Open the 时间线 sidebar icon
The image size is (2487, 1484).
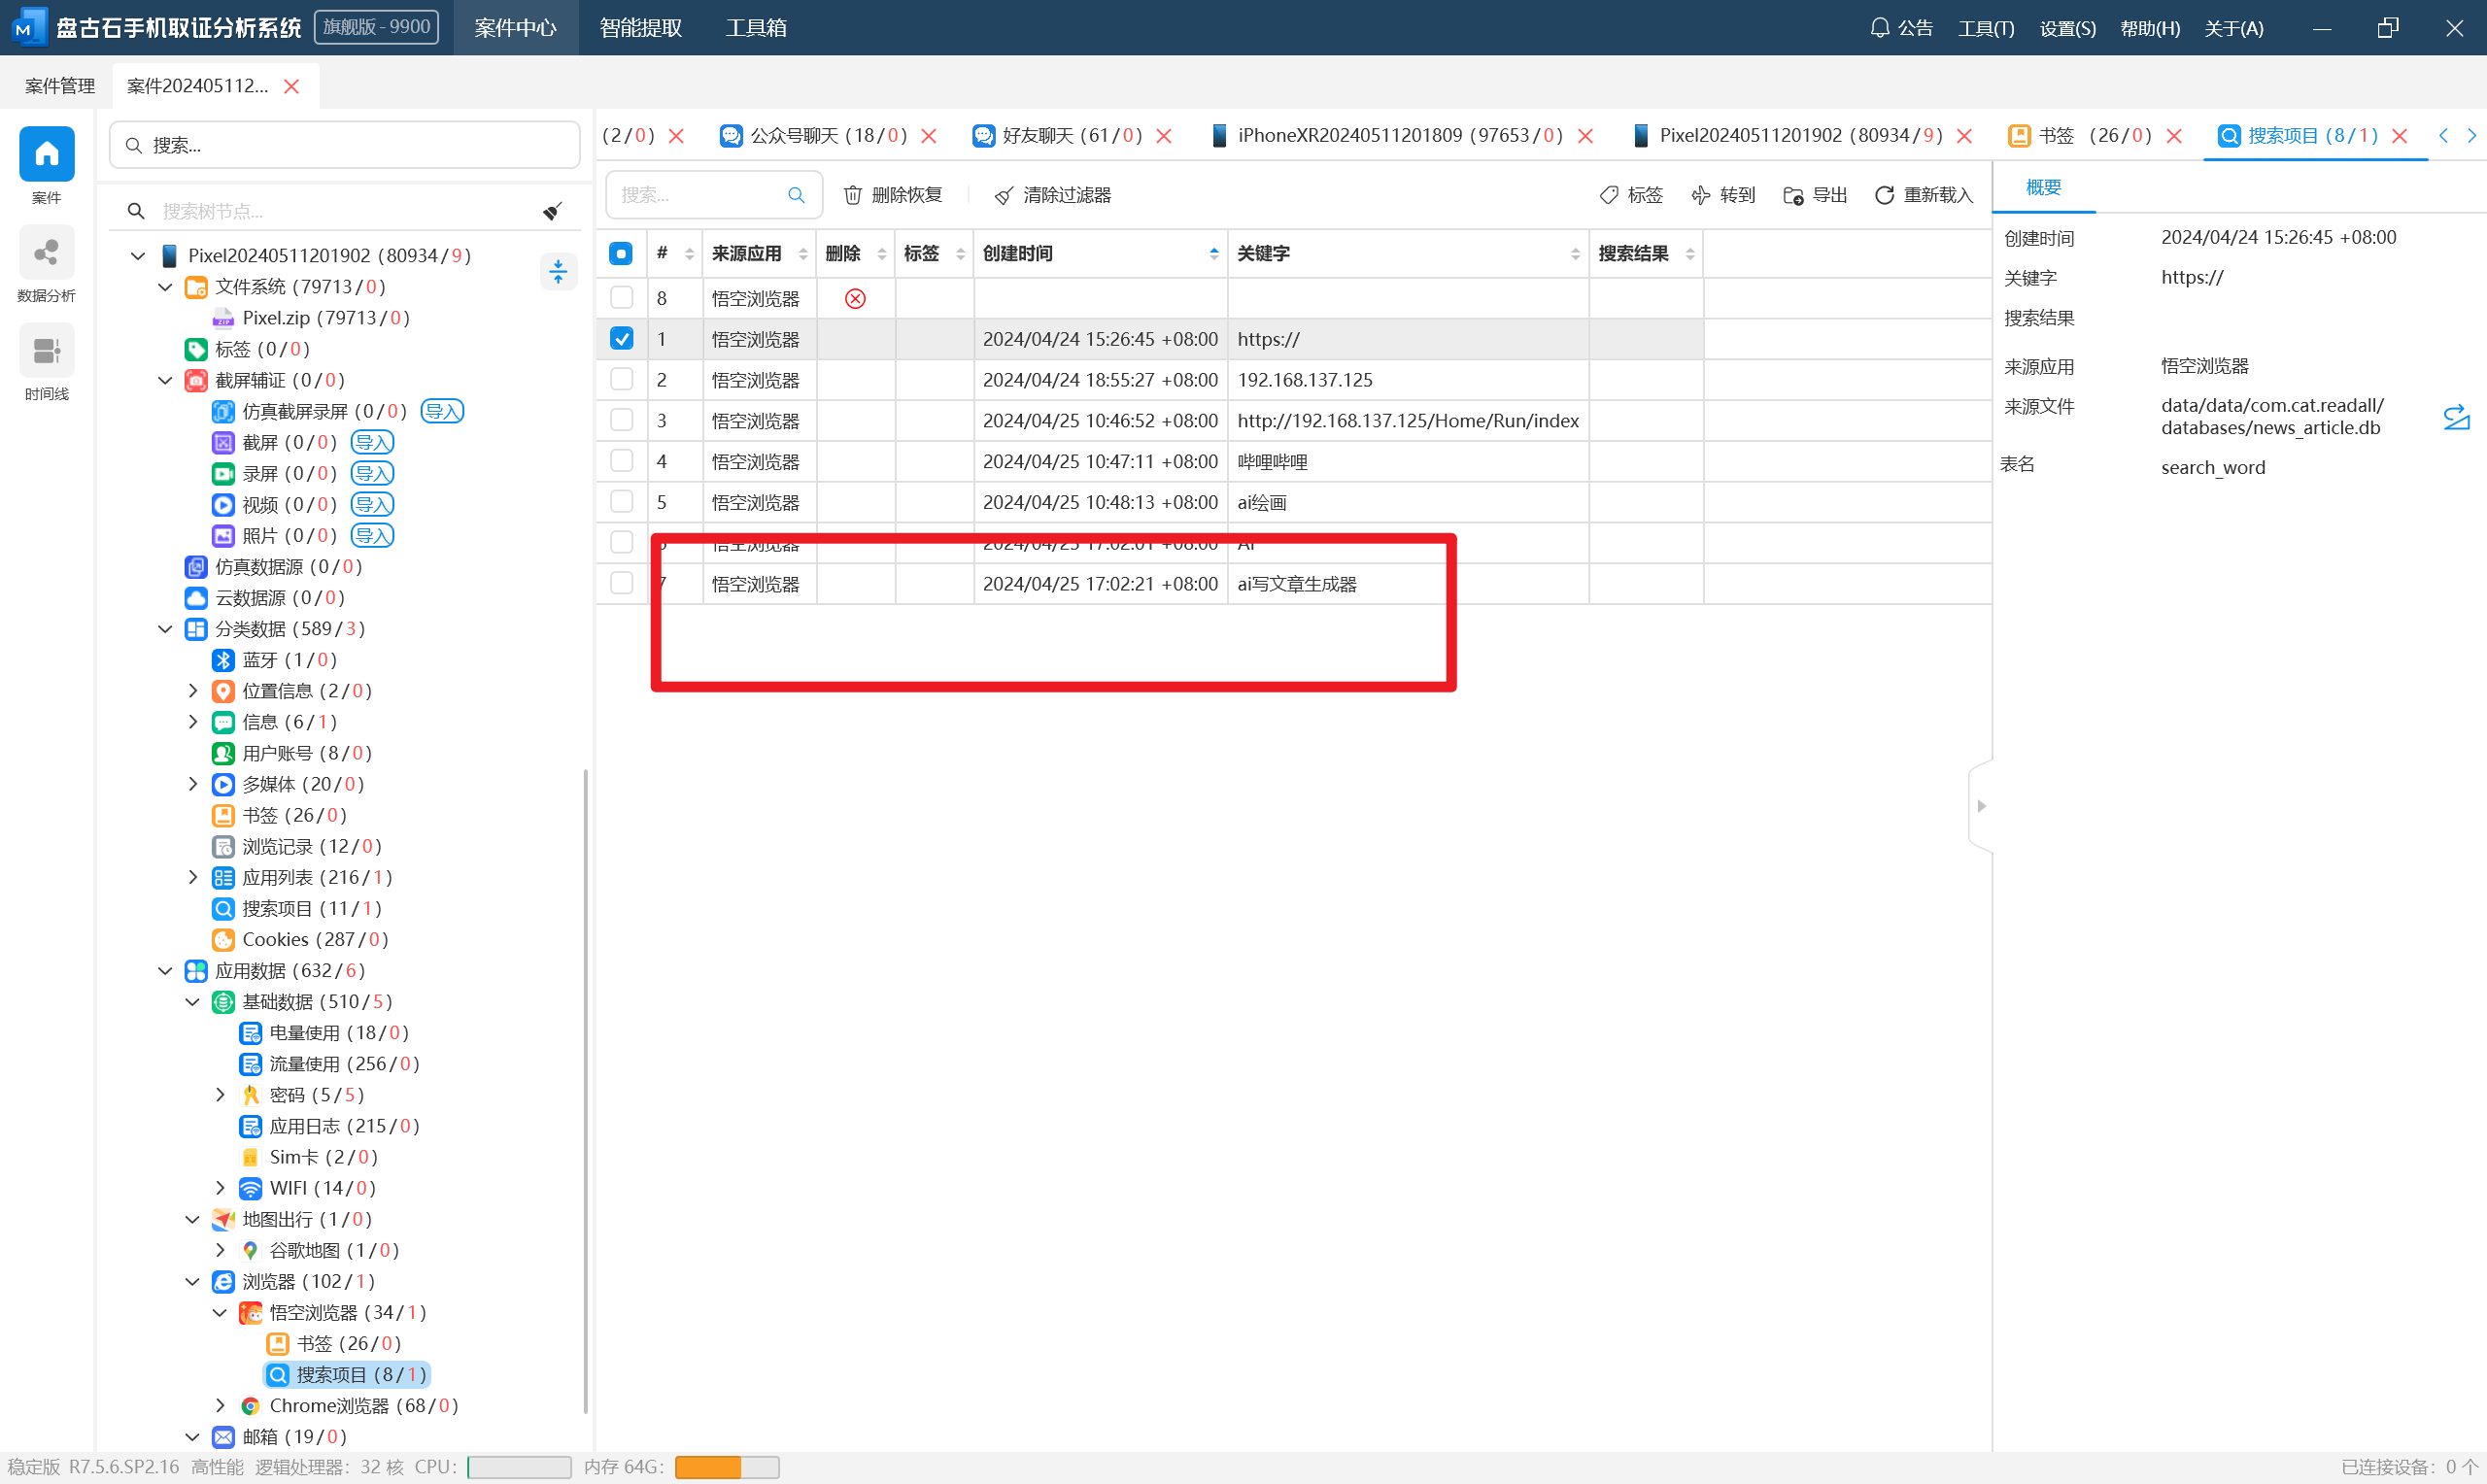(46, 352)
